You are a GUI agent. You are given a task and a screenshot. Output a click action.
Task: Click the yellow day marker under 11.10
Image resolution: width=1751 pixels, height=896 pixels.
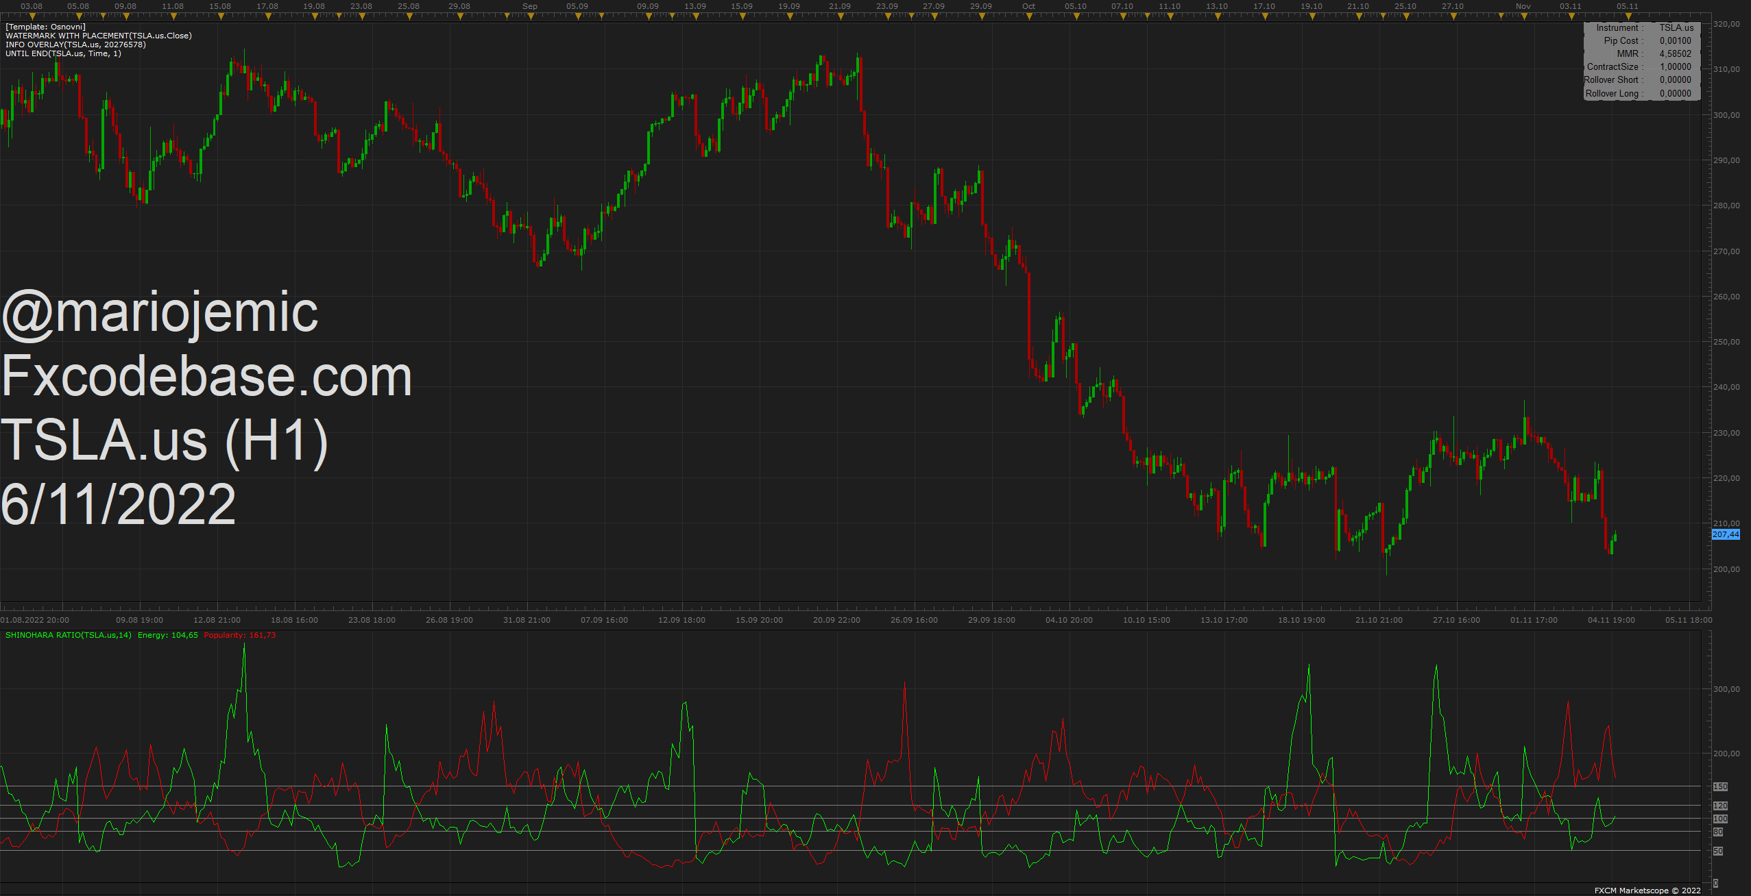tap(1170, 16)
